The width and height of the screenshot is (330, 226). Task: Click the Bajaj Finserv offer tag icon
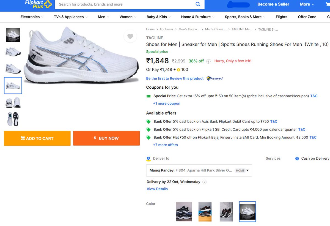pyautogui.click(x=148, y=137)
